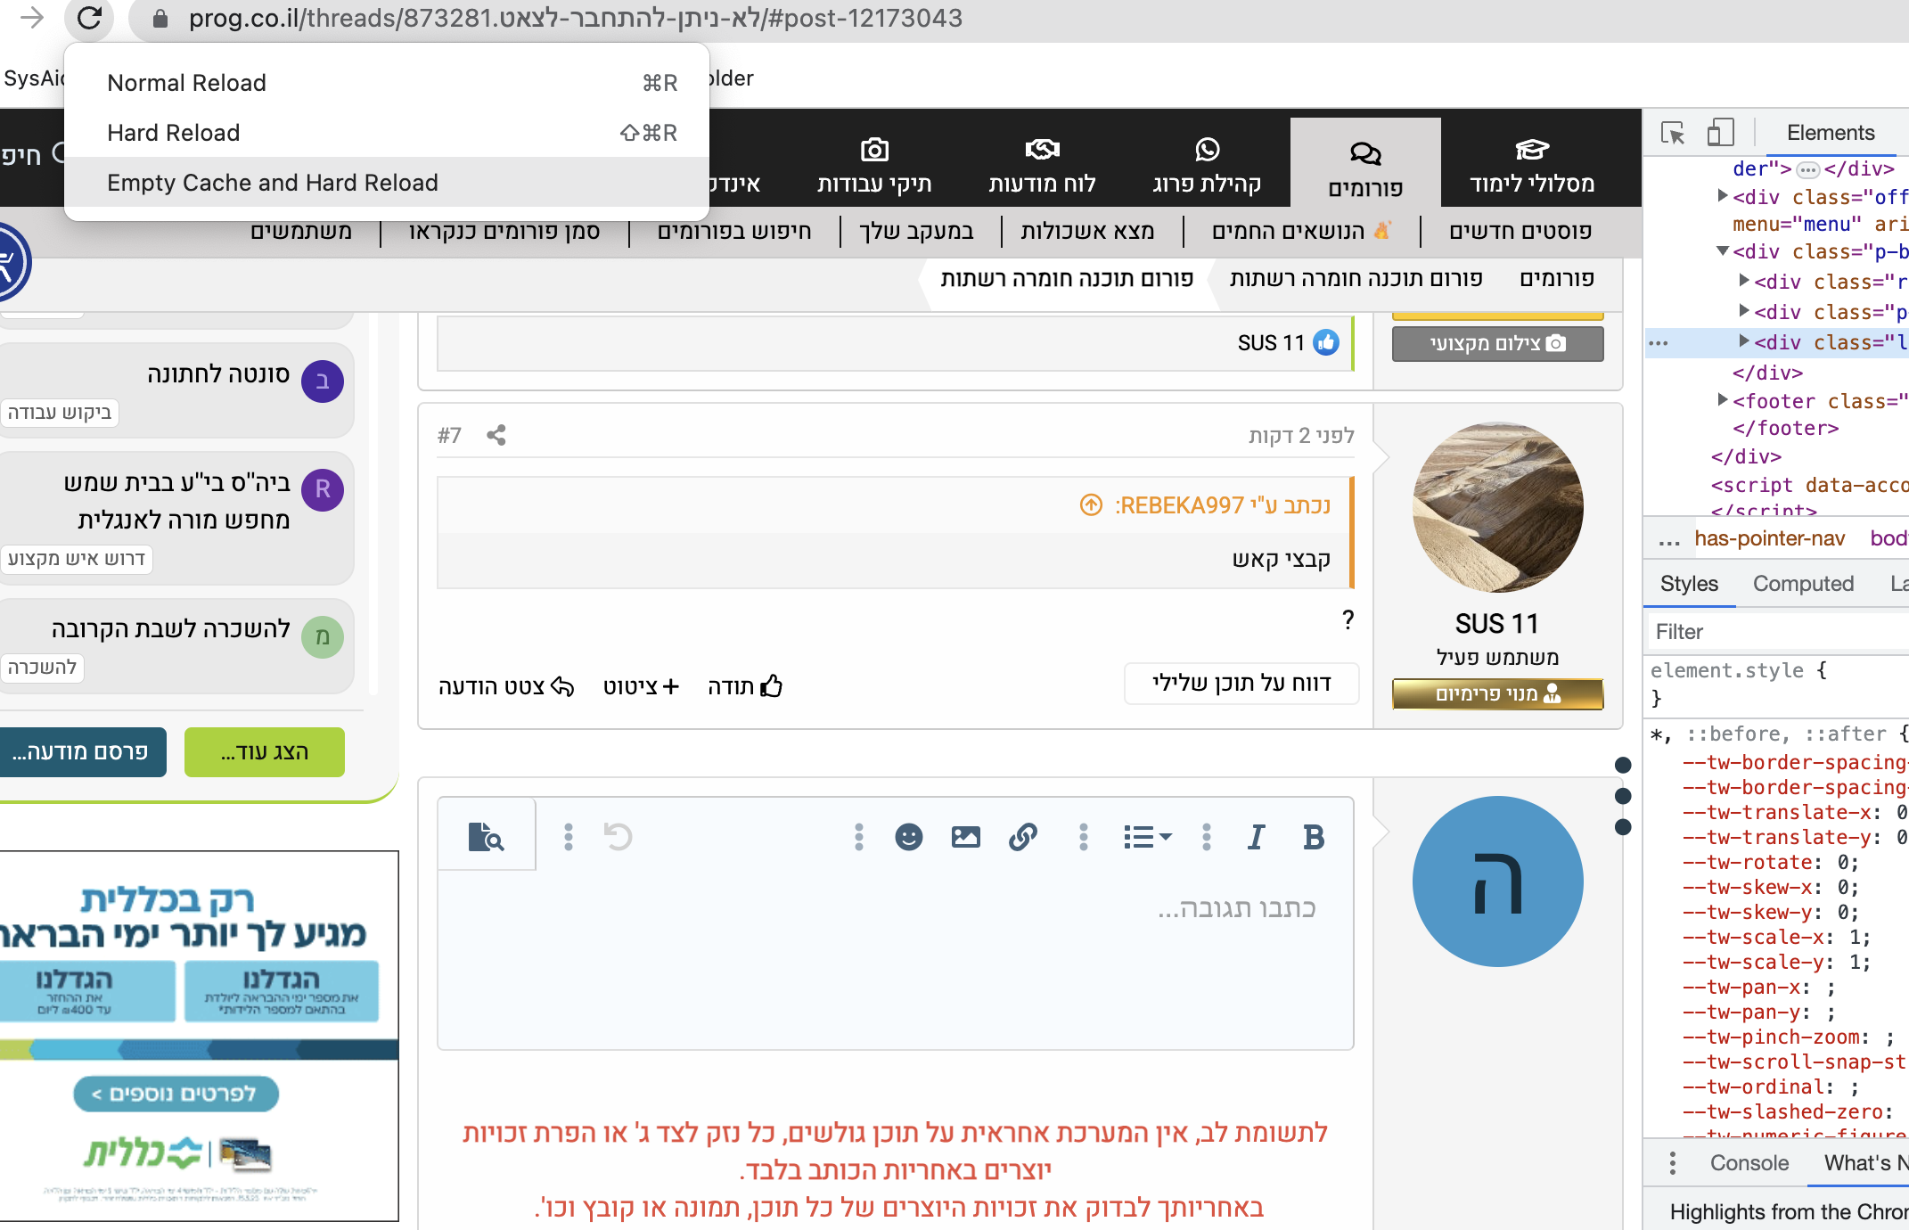Click the Bold formatting icon in editor
This screenshot has height=1230, width=1909.
(1313, 837)
